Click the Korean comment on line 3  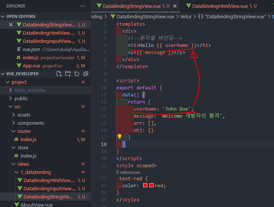tap(155, 38)
